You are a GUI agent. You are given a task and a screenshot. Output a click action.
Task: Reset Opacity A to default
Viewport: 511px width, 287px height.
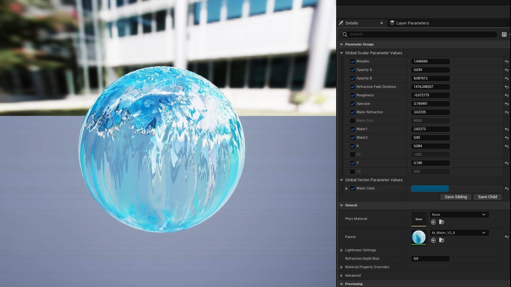pos(506,70)
